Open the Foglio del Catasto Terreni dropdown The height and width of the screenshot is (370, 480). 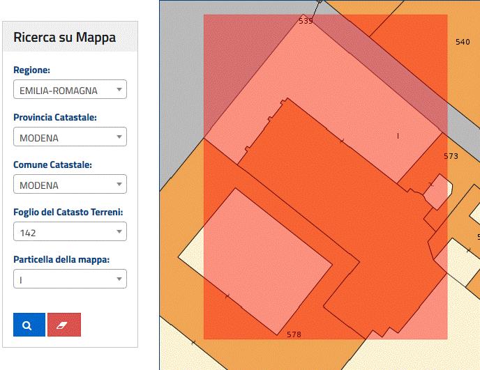click(x=70, y=231)
